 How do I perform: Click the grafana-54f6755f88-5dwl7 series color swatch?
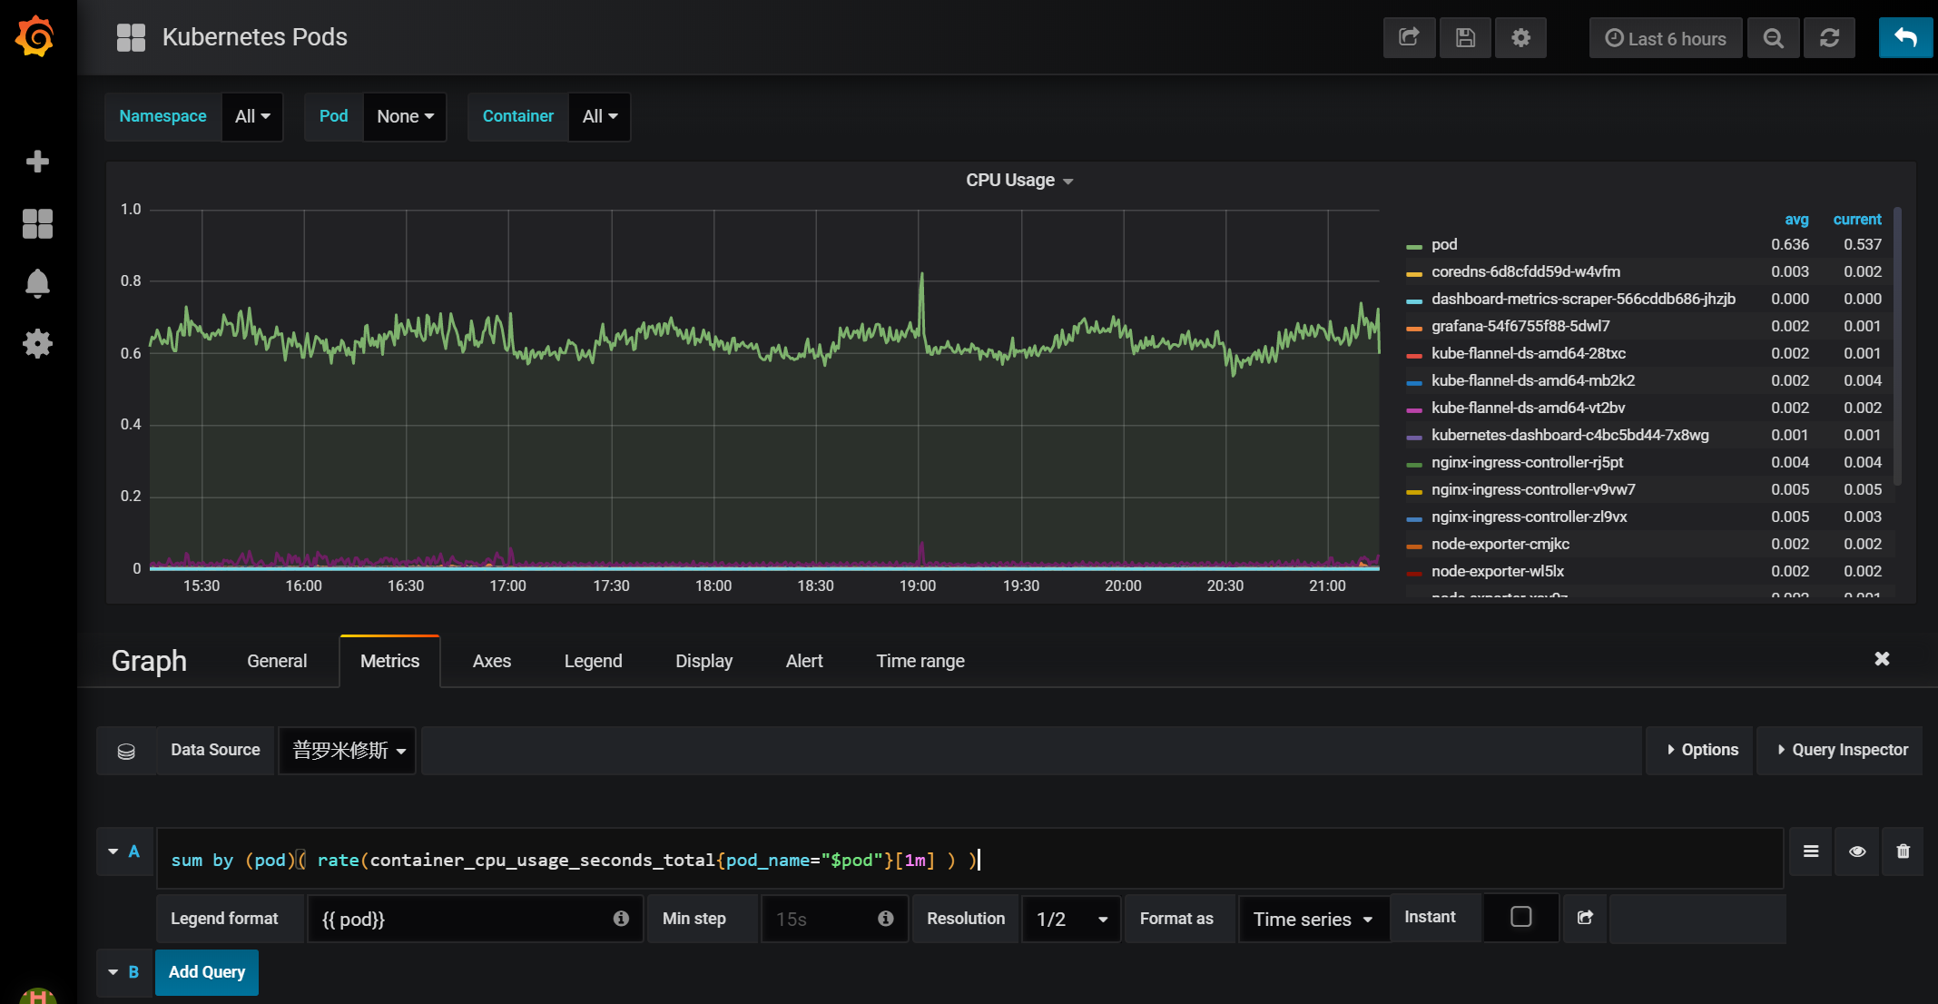(x=1414, y=328)
